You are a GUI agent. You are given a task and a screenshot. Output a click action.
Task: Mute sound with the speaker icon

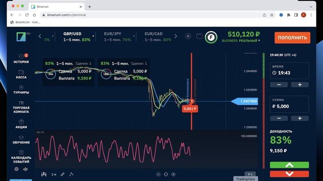point(25,169)
